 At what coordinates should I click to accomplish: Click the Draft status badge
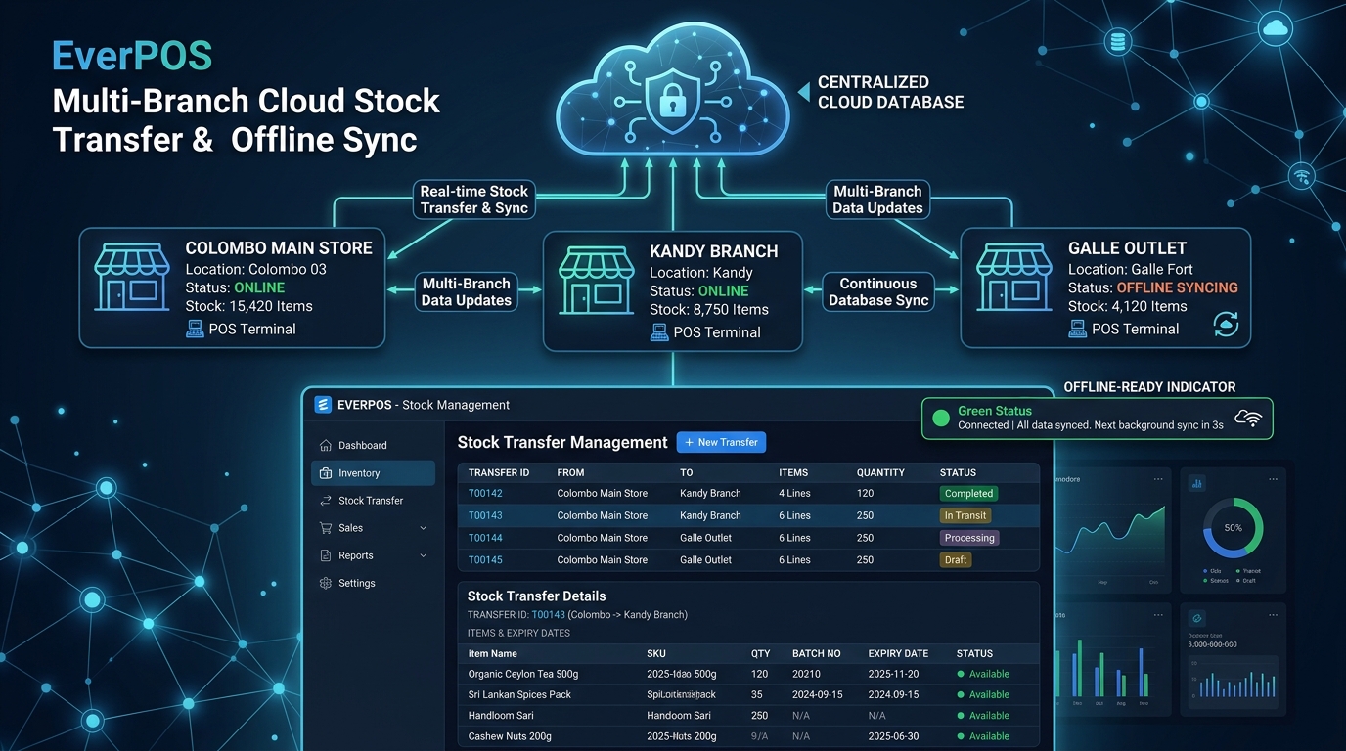coord(956,560)
